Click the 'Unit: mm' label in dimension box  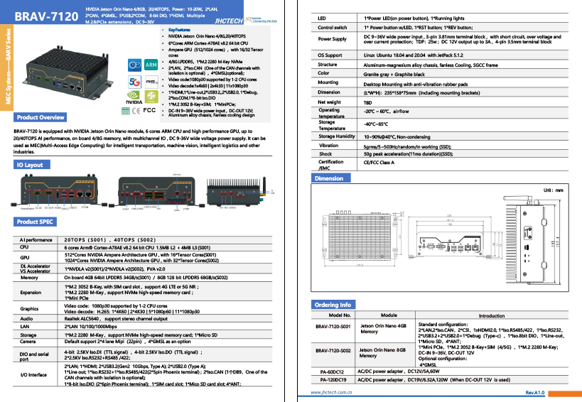pos(554,190)
